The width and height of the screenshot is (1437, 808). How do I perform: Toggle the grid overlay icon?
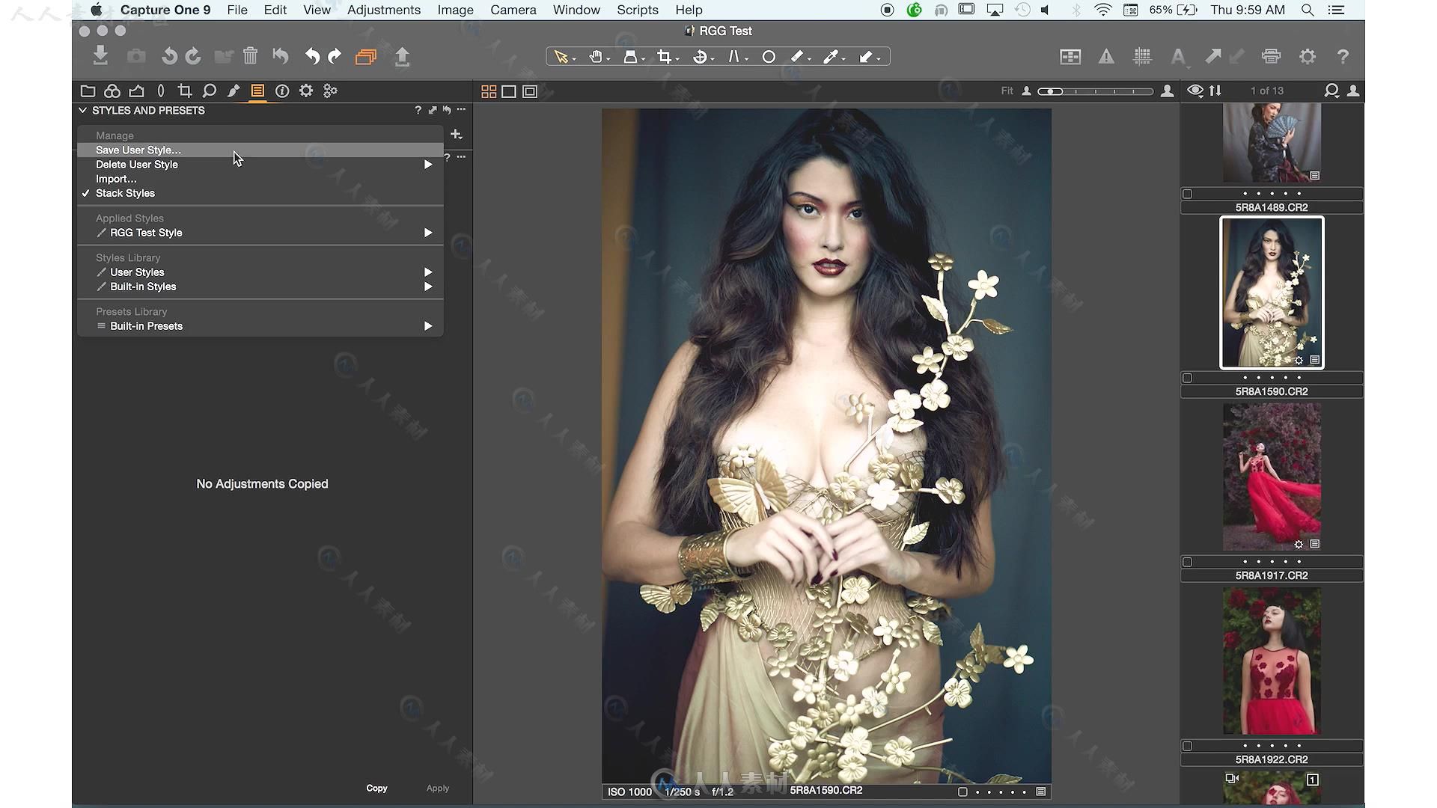(1142, 56)
